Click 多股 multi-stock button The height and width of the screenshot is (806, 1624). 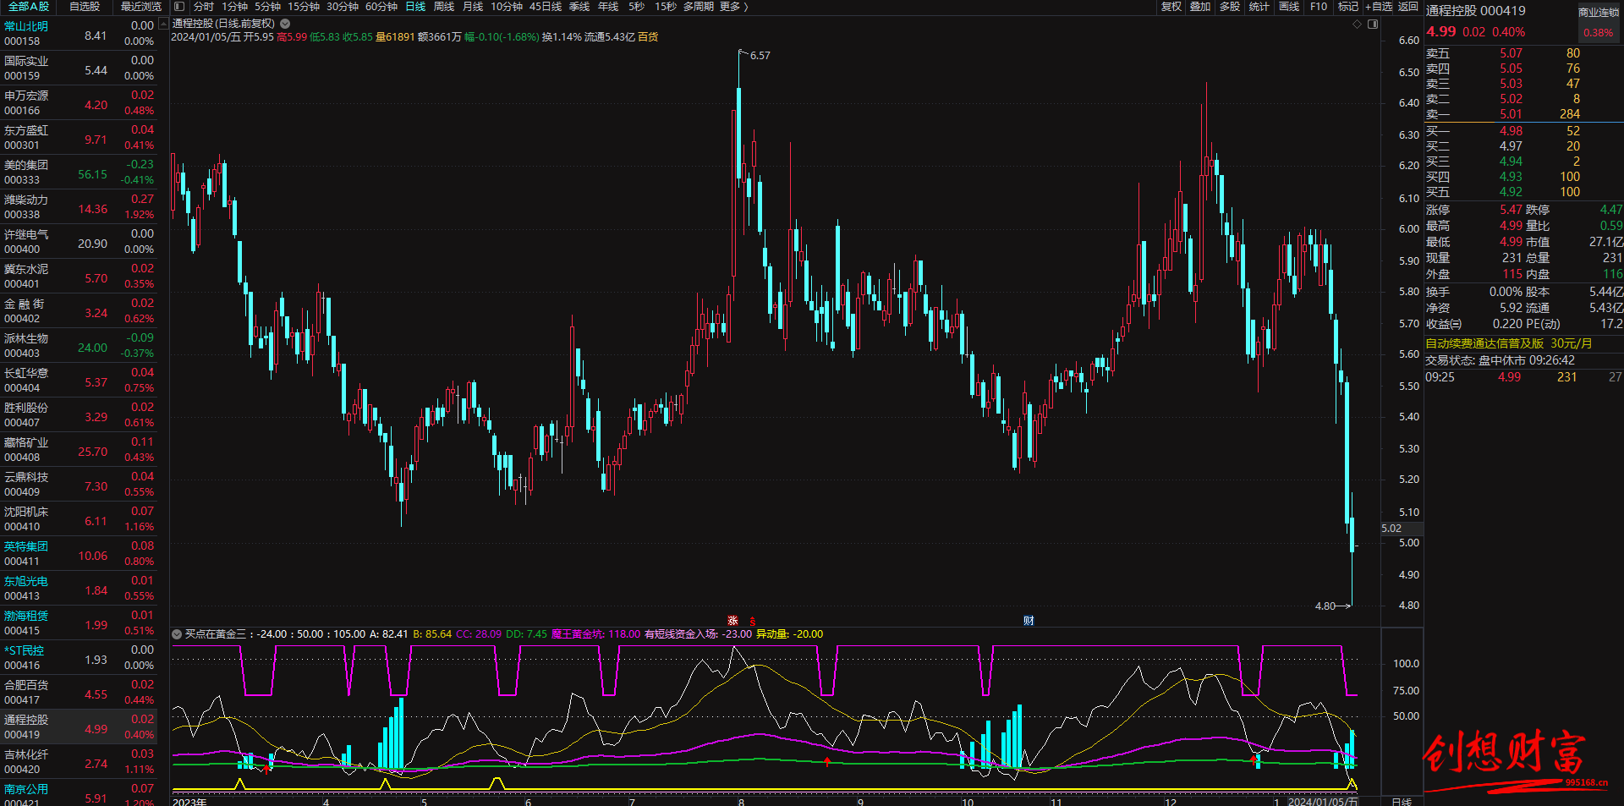[x=1230, y=6]
